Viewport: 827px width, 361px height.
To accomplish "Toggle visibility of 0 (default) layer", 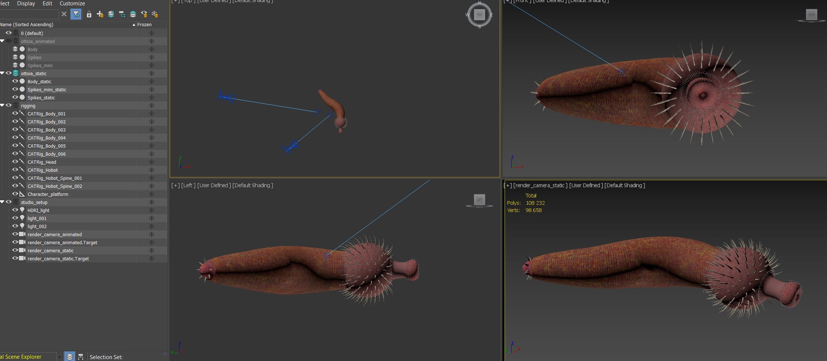I will [8, 33].
